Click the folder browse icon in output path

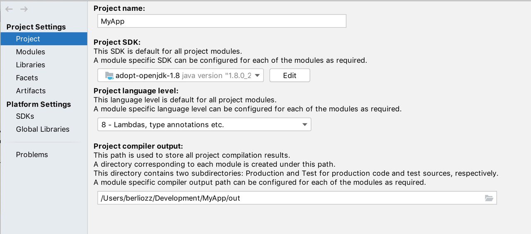coord(489,198)
